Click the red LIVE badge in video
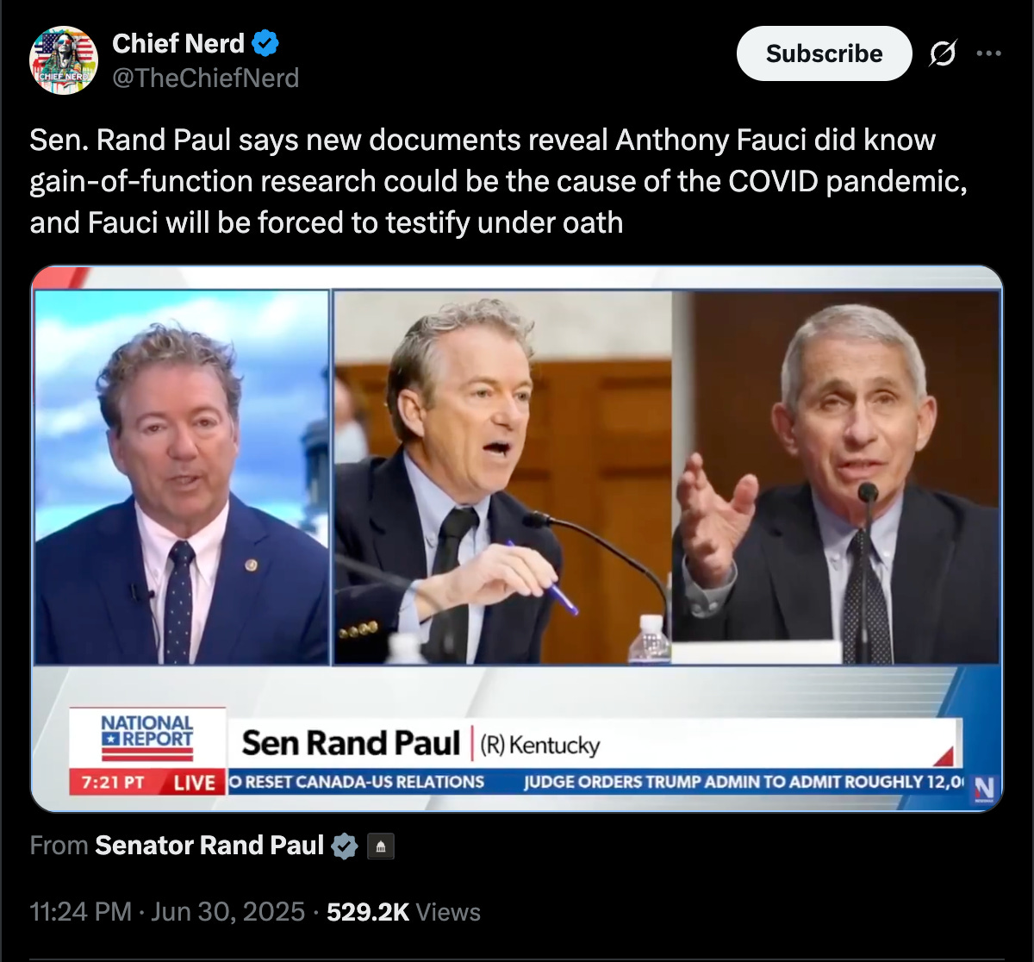The image size is (1034, 962). 194,782
